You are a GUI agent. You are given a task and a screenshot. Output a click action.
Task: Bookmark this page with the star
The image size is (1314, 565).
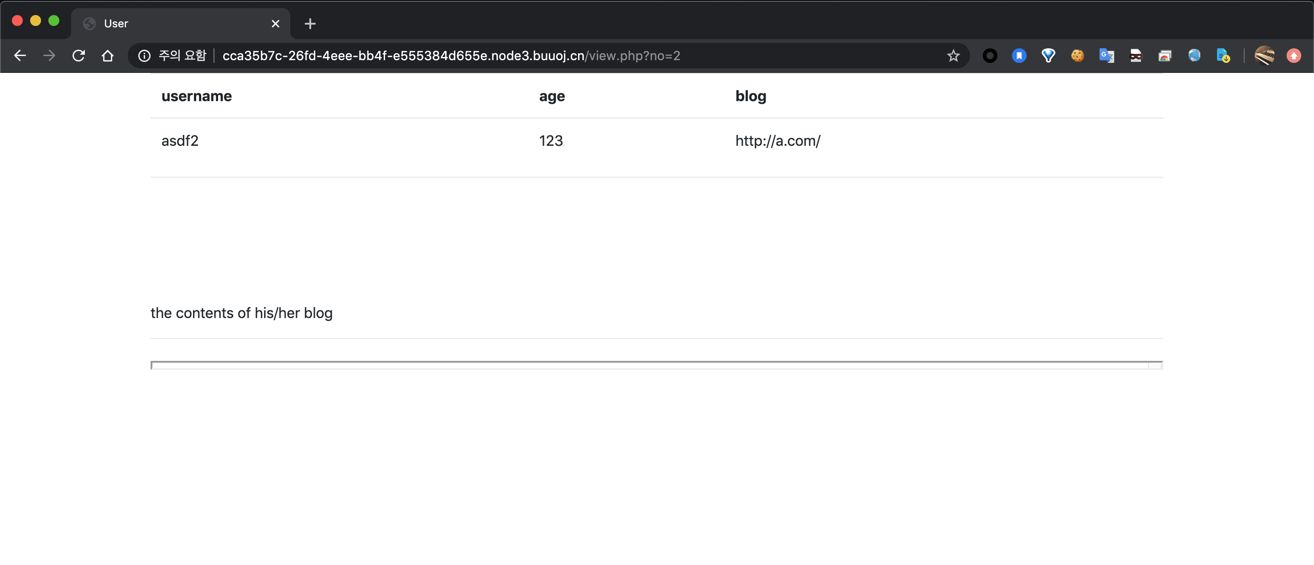(x=953, y=56)
